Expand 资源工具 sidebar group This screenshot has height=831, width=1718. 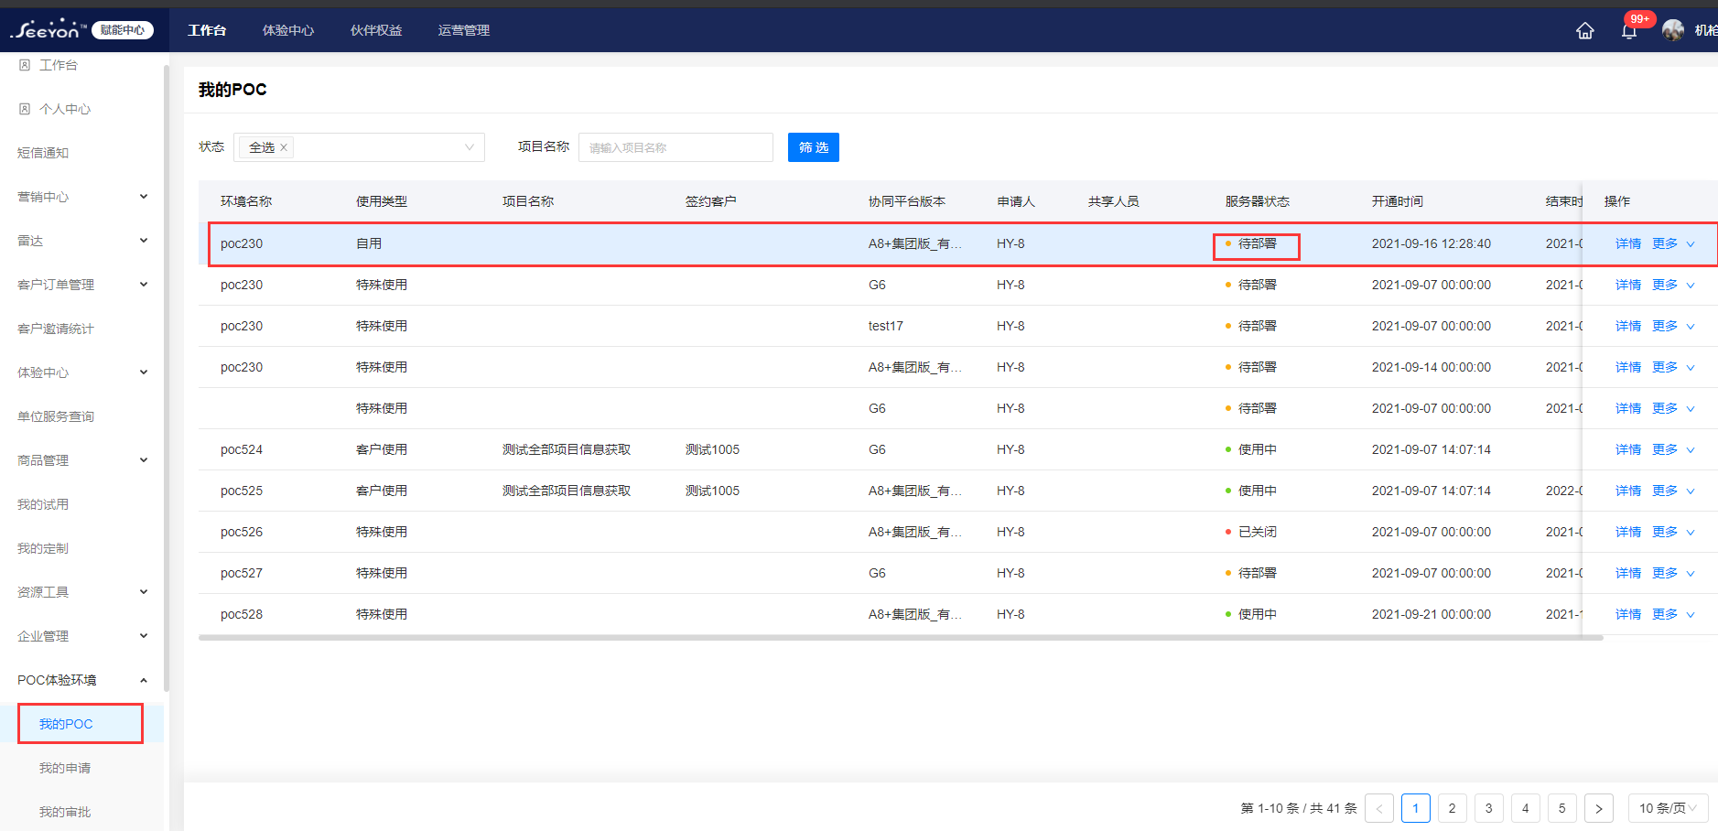tap(144, 592)
